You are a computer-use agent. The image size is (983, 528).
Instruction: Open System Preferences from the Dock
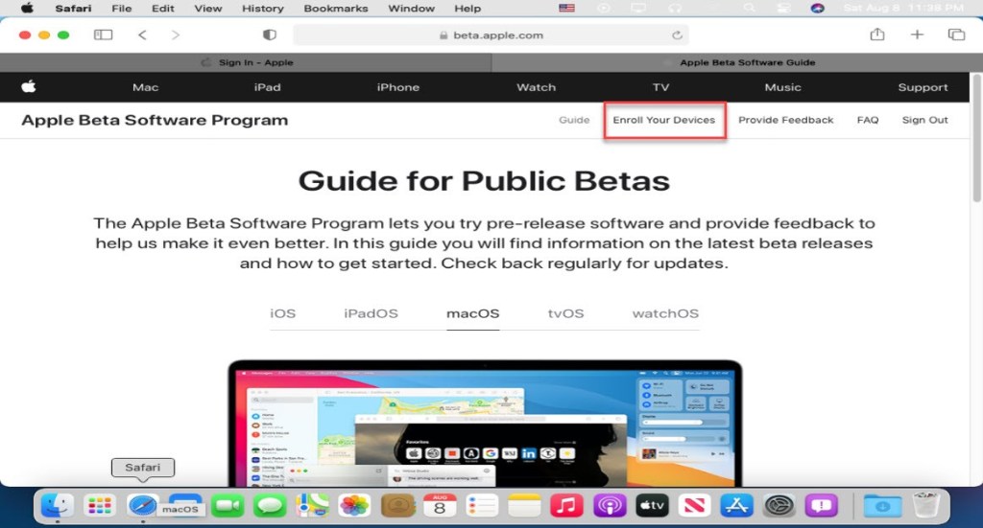(779, 505)
